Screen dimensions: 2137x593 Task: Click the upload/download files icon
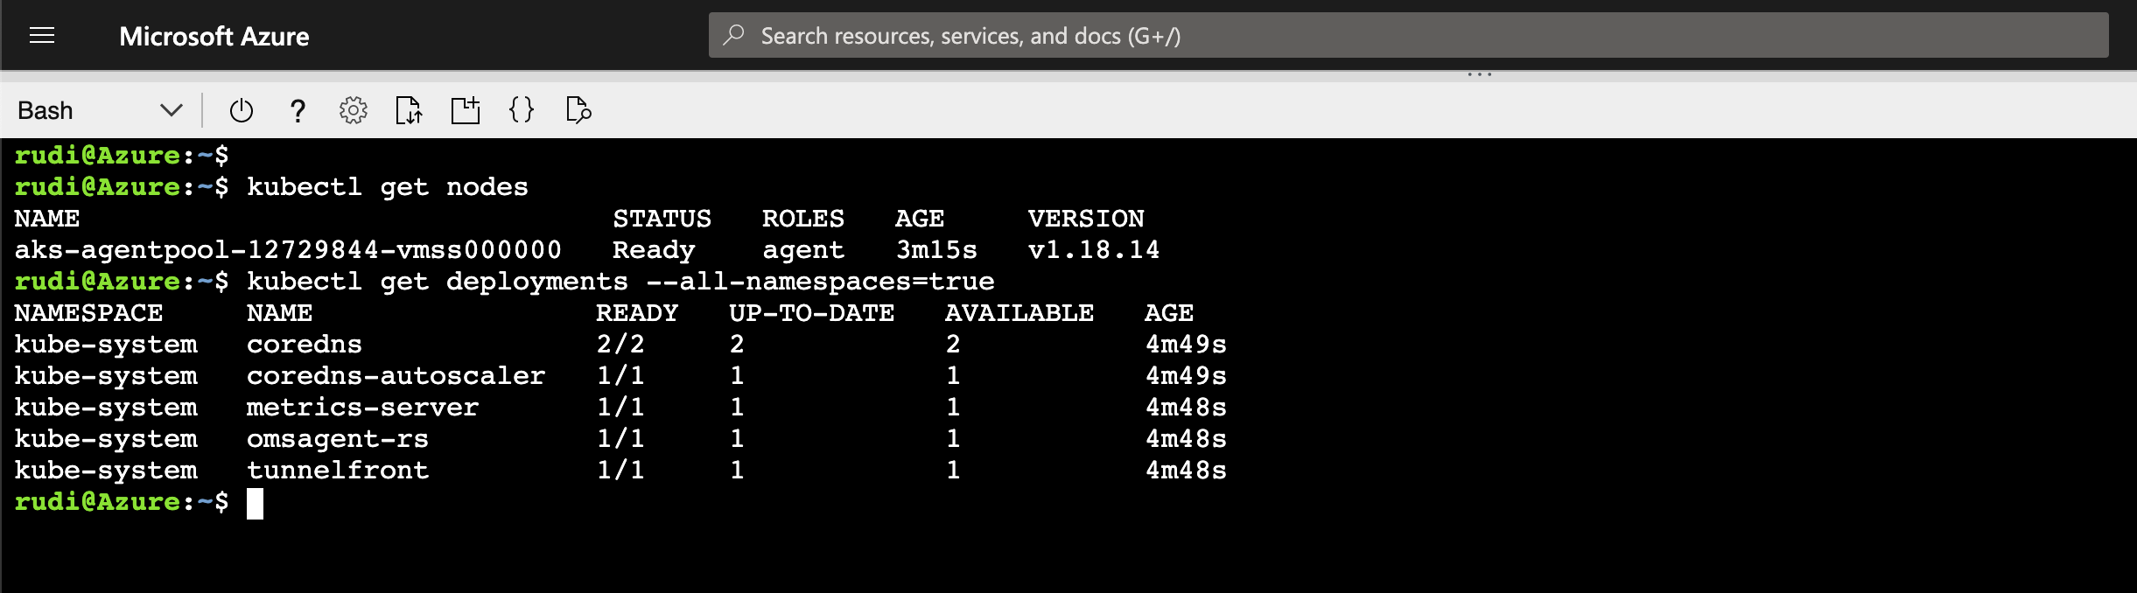[x=409, y=110]
